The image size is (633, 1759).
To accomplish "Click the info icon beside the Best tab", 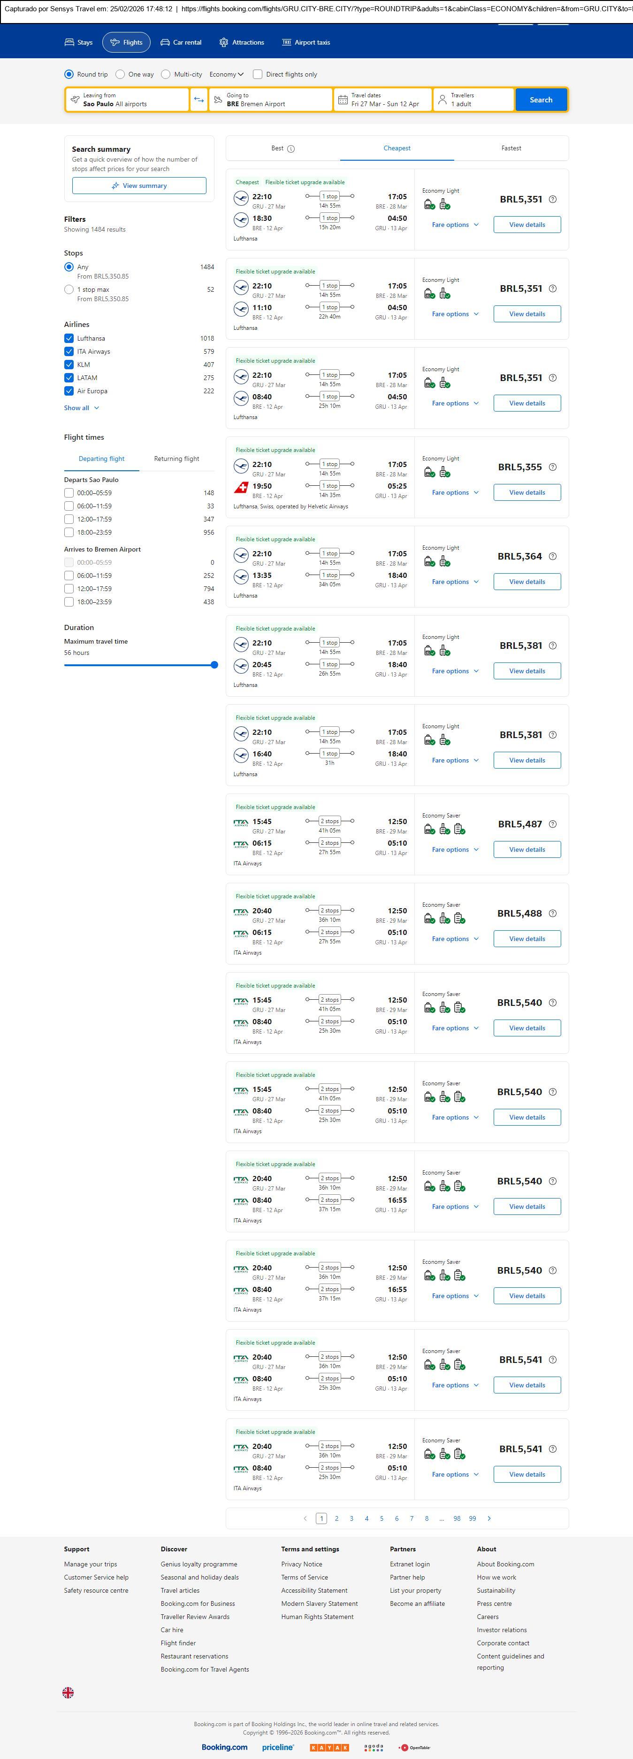I will pyautogui.click(x=291, y=149).
